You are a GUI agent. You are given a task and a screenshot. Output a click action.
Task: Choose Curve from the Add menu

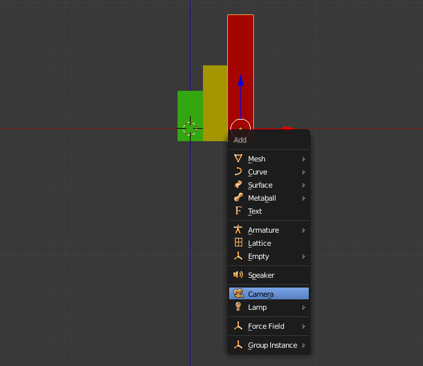[269, 172]
